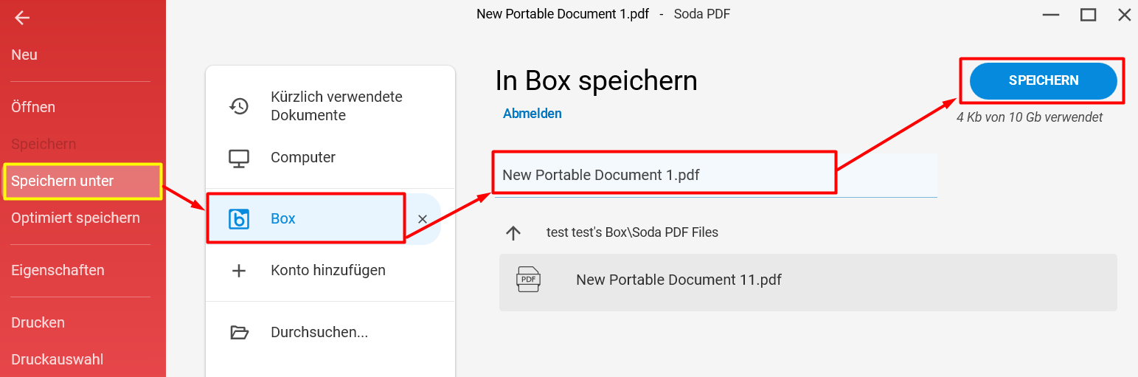Click the SPEICHERN button
This screenshot has height=377, width=1138.
coord(1044,80)
